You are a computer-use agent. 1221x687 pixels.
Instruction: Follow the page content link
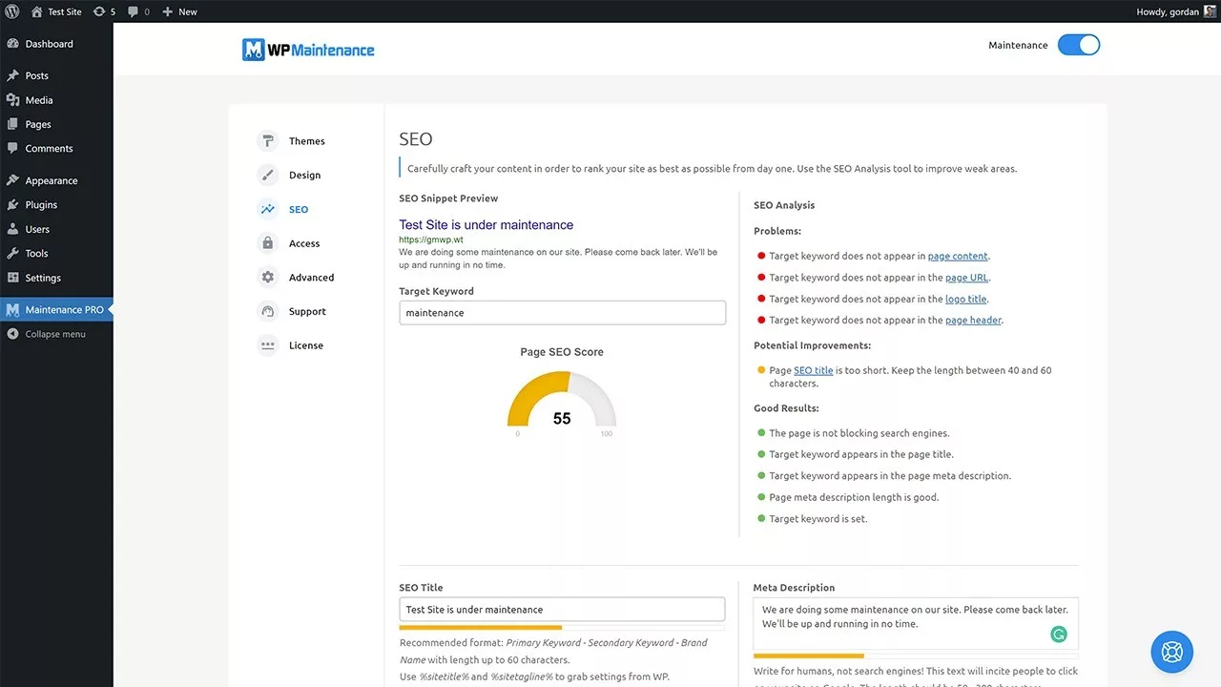pyautogui.click(x=958, y=256)
